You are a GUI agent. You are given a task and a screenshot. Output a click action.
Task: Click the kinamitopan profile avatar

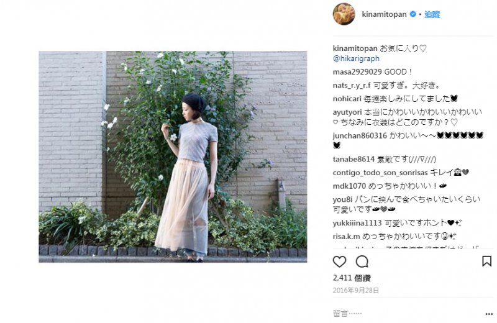[344, 14]
